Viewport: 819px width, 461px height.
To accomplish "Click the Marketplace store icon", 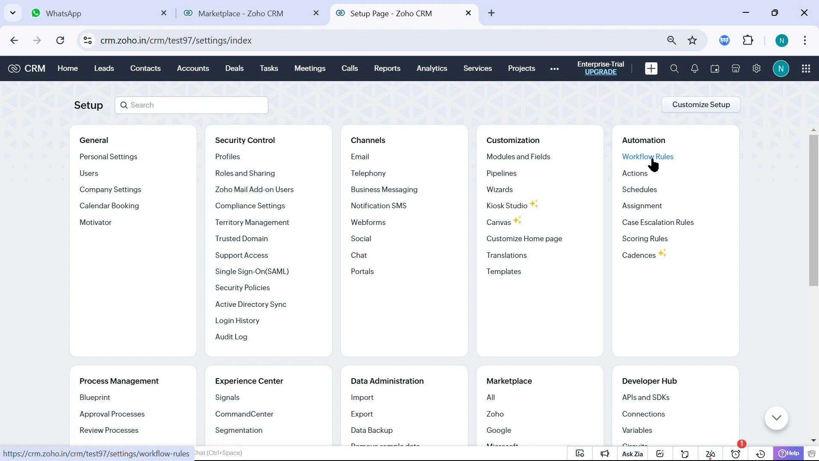I will point(736,68).
